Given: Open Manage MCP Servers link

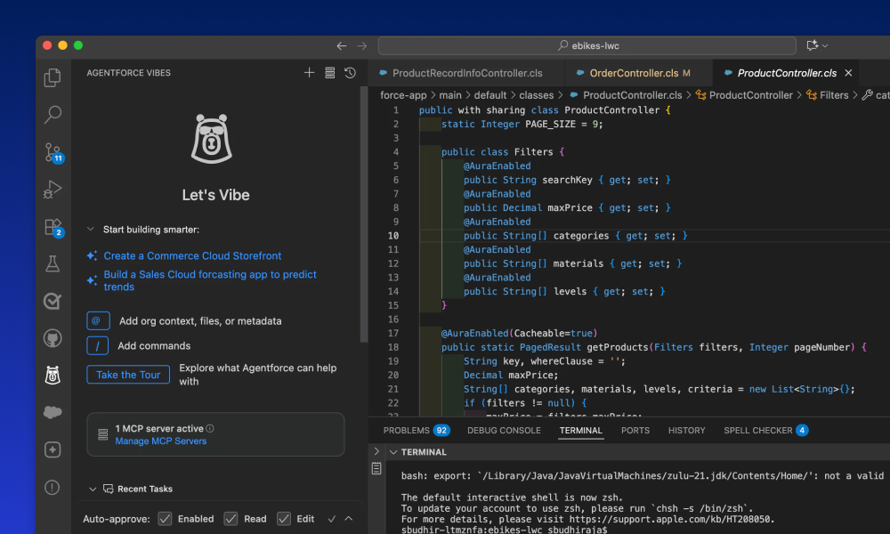Looking at the screenshot, I should coord(160,441).
